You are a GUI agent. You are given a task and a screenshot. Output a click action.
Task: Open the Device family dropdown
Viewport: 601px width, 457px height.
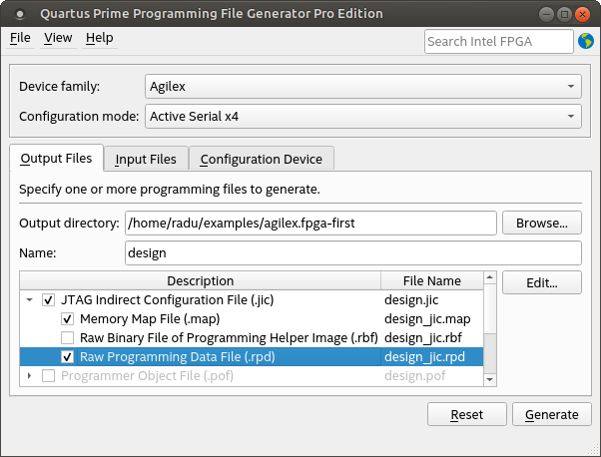(x=361, y=86)
